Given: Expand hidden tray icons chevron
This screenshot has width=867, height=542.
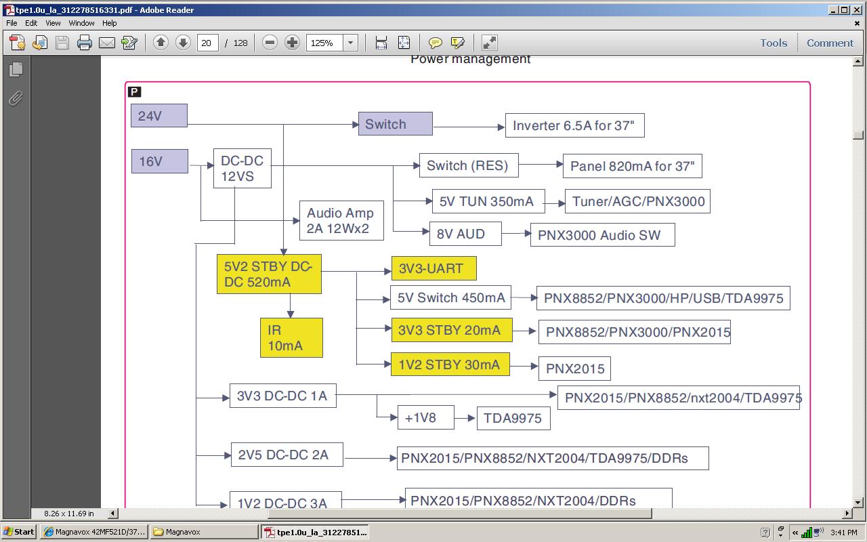Looking at the screenshot, I should click(795, 533).
